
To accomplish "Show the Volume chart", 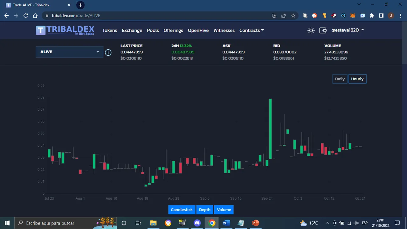I will coord(224,210).
